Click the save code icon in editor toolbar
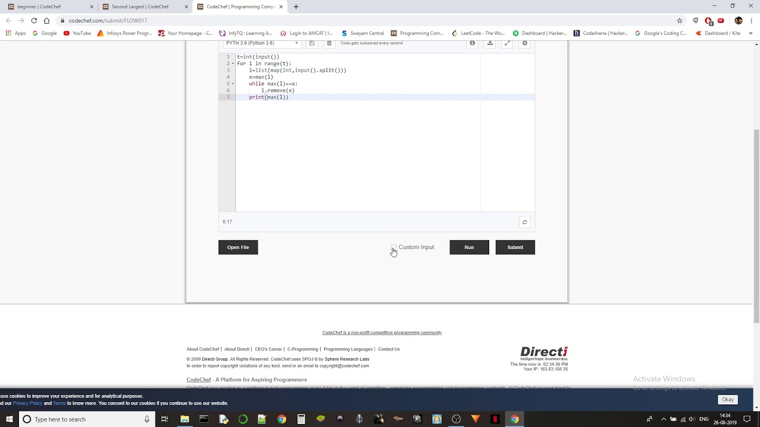The image size is (760, 427). 311,43
